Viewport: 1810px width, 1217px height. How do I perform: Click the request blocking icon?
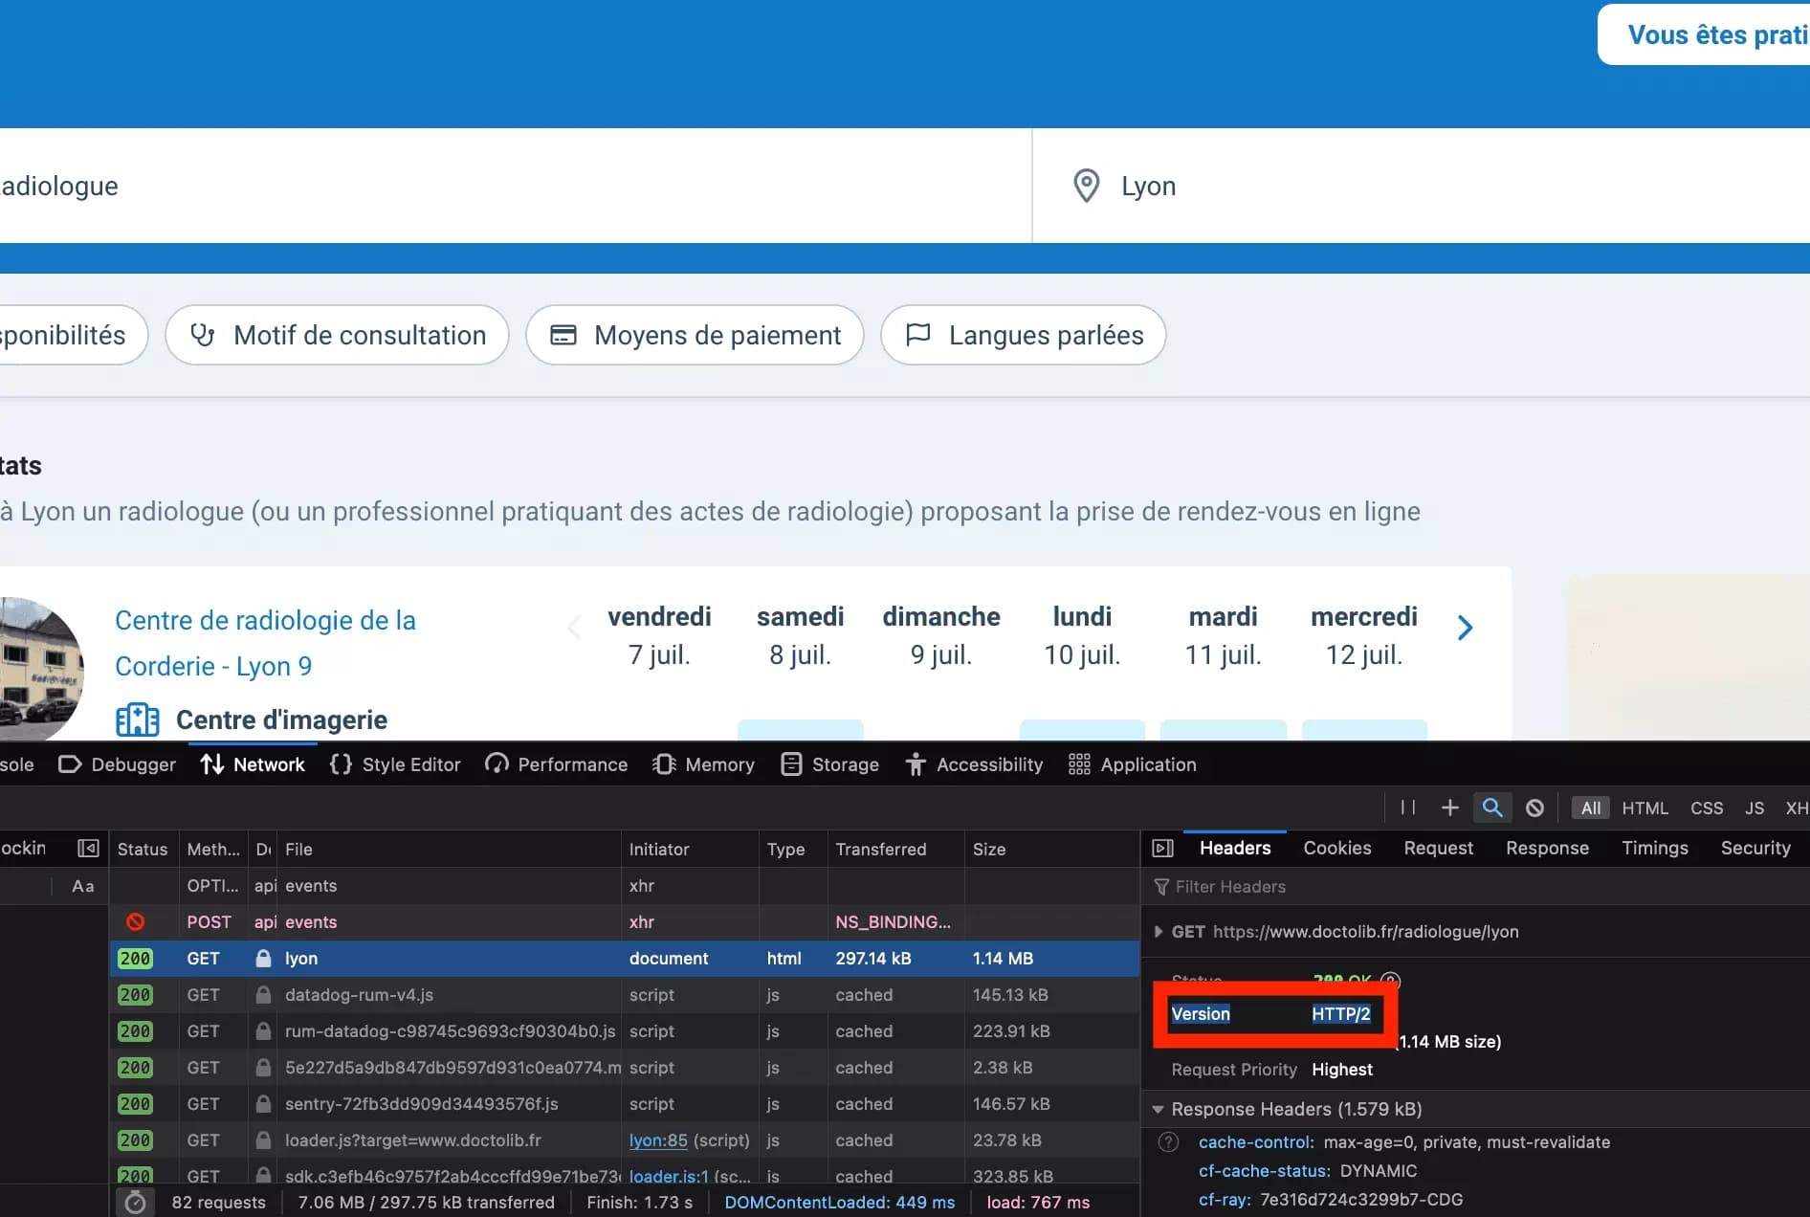click(1534, 807)
